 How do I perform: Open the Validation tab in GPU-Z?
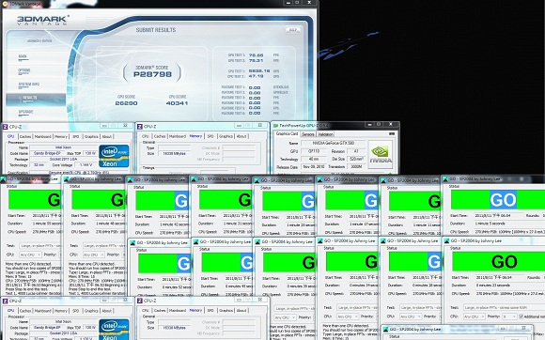325,134
